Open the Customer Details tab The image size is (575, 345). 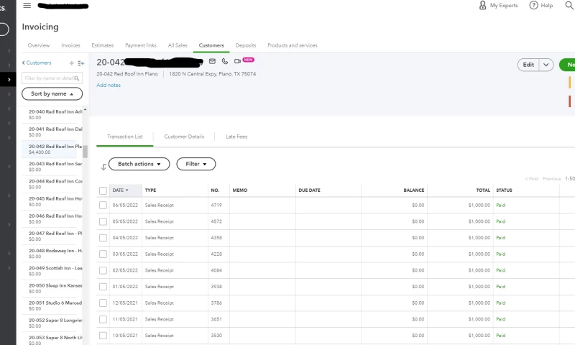[184, 137]
